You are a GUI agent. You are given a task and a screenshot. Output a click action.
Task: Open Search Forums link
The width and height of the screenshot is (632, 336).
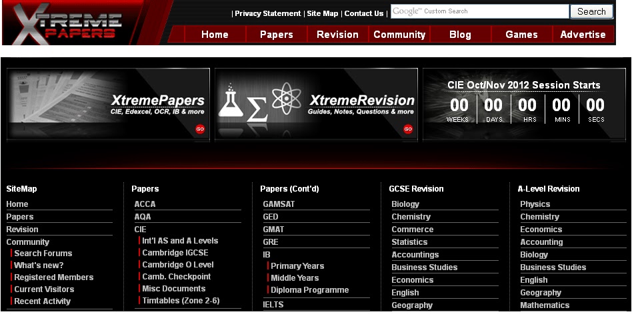[x=43, y=253]
